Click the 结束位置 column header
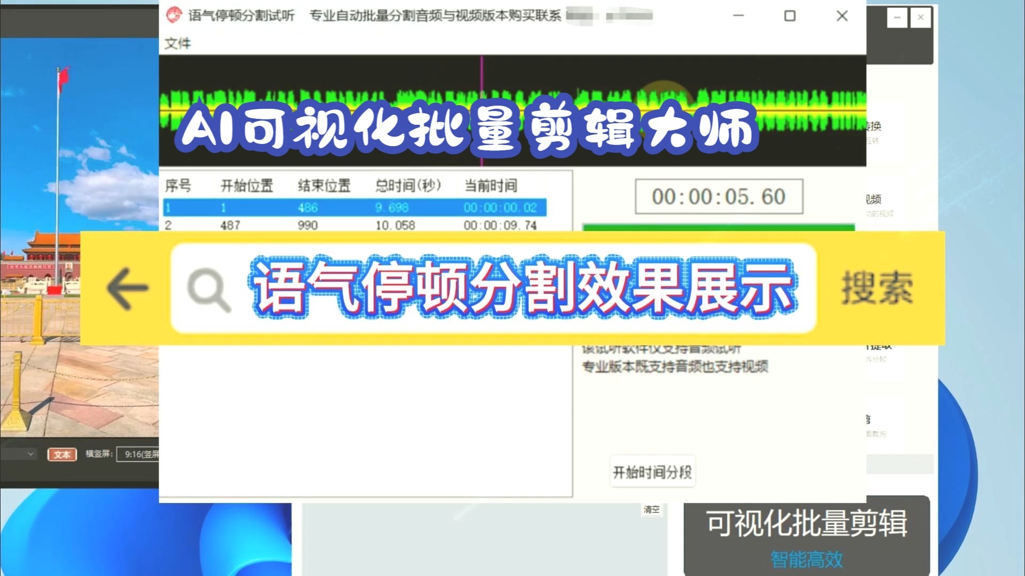Image resolution: width=1025 pixels, height=576 pixels. point(324,186)
